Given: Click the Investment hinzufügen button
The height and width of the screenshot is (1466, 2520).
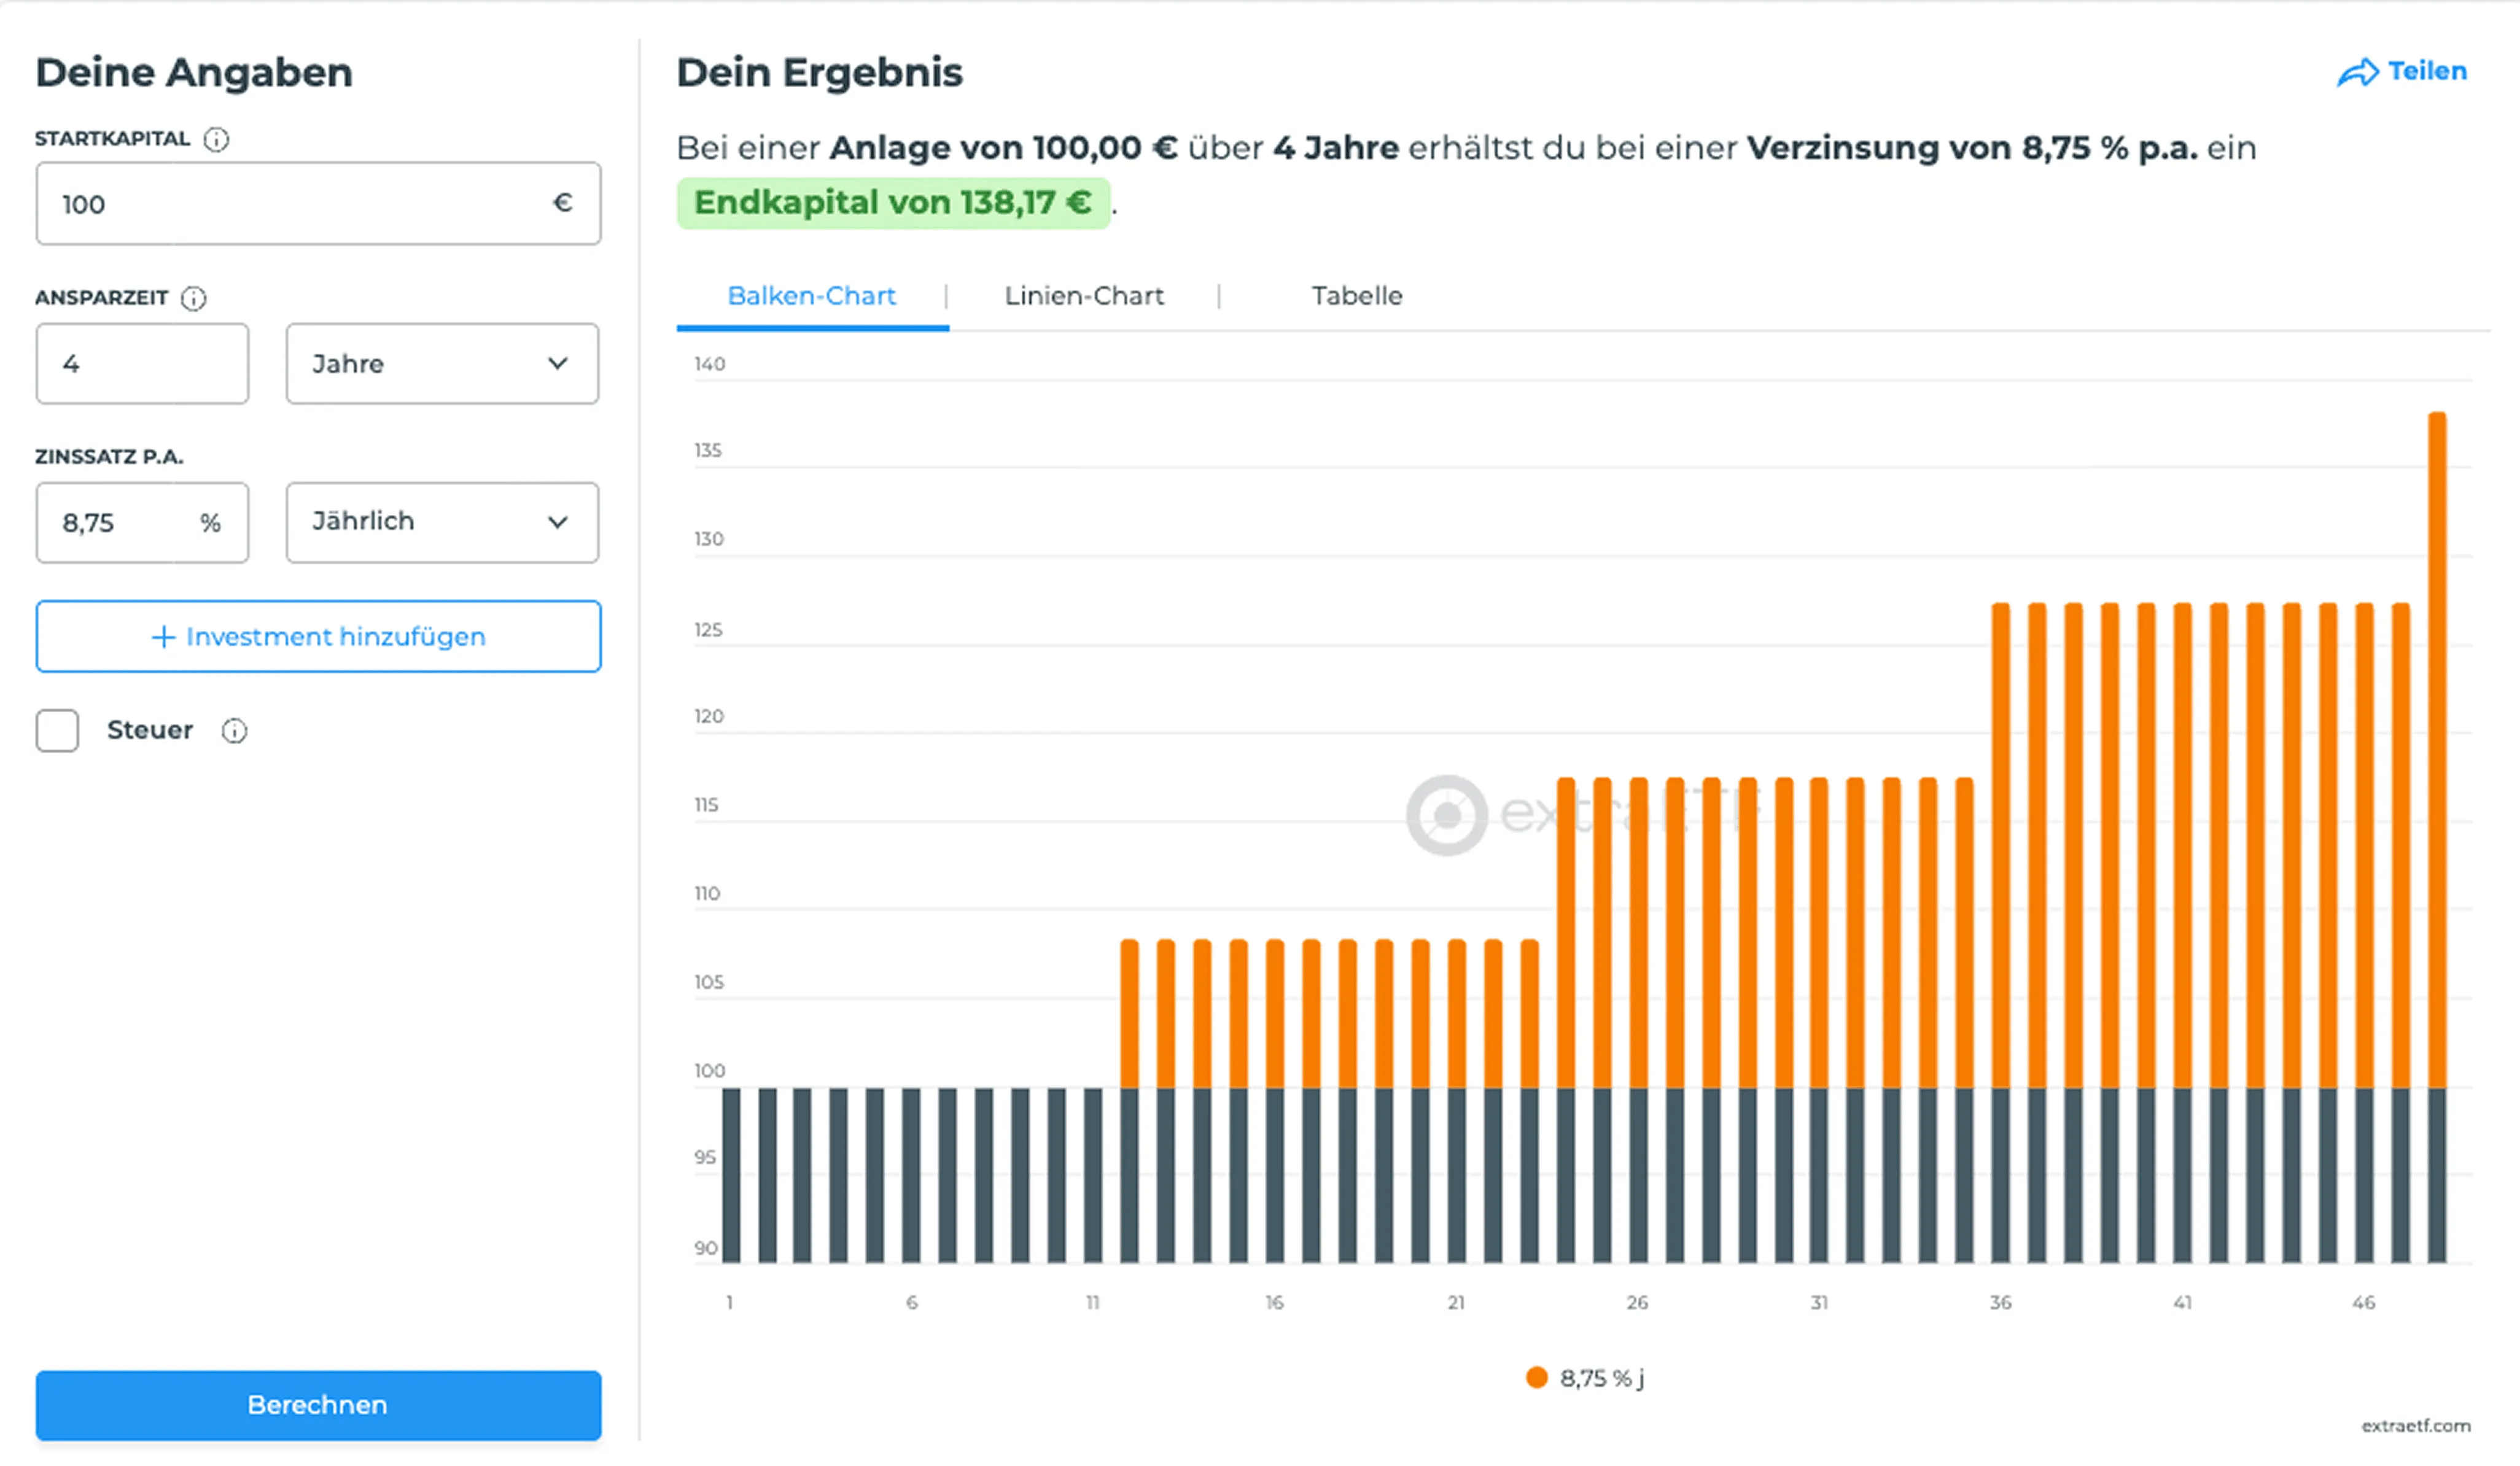Looking at the screenshot, I should 318,637.
